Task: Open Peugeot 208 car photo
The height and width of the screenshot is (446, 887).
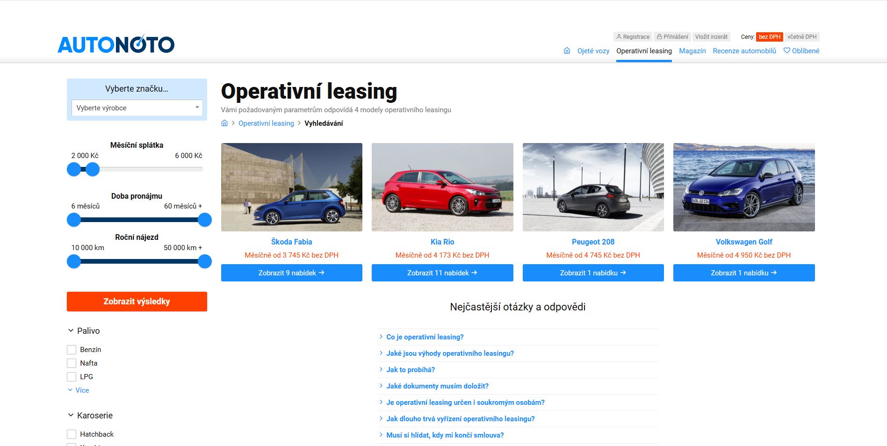Action: (593, 187)
